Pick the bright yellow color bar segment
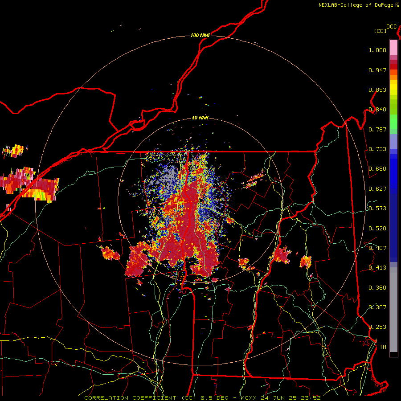This screenshot has height=401, width=401. point(393,87)
